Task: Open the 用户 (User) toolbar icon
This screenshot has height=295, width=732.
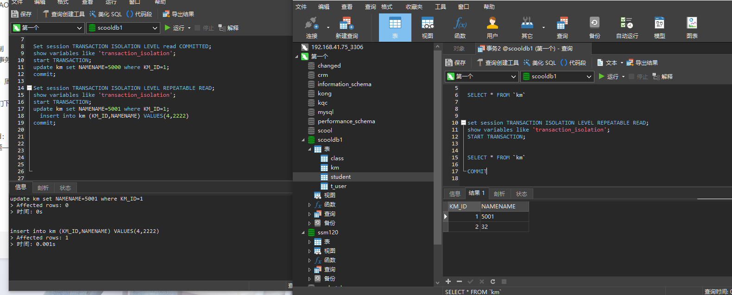Action: point(492,27)
